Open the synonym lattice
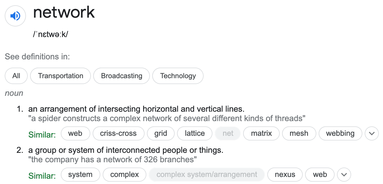 click(195, 133)
